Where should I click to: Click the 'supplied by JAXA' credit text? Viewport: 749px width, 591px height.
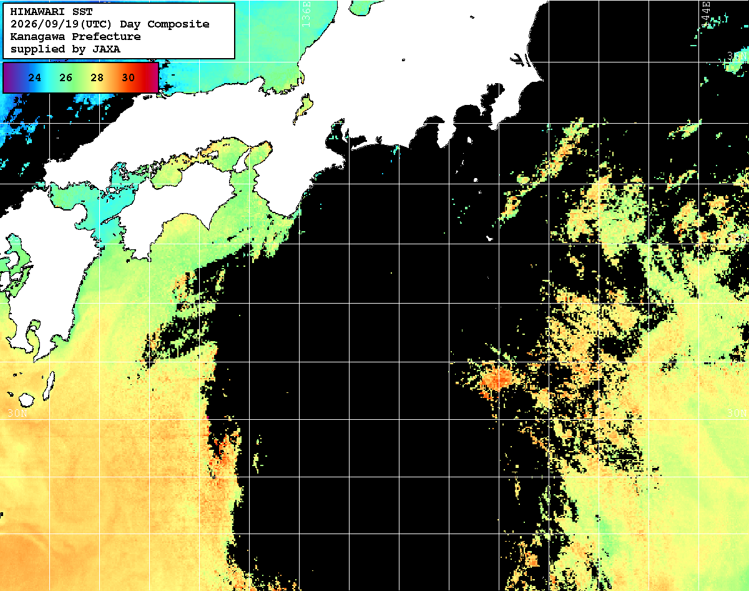(66, 49)
